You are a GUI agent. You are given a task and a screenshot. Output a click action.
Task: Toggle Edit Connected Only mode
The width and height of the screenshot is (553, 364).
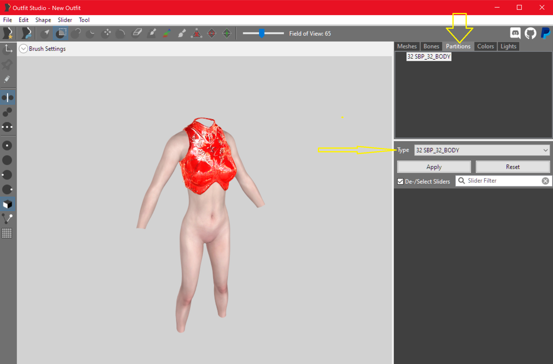(x=7, y=112)
